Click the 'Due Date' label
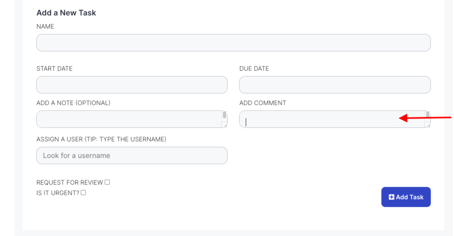Image resolution: width=454 pixels, height=236 pixels. coord(254,69)
